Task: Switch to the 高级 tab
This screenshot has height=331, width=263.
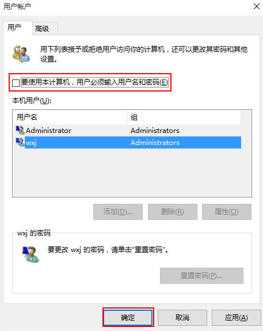Action: coord(45,28)
